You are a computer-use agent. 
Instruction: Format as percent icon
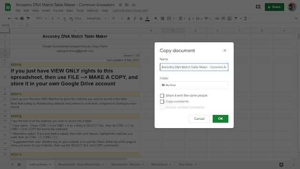point(59,19)
